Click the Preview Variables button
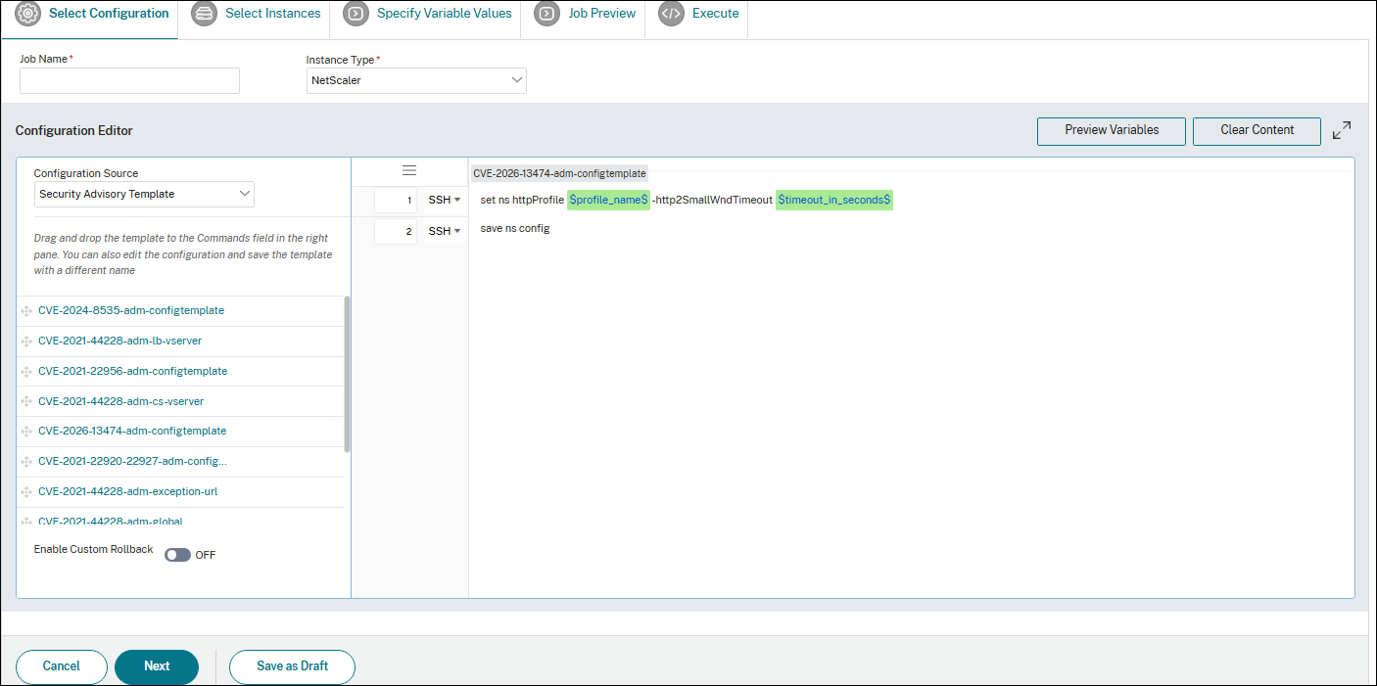The width and height of the screenshot is (1377, 686). pos(1112,130)
